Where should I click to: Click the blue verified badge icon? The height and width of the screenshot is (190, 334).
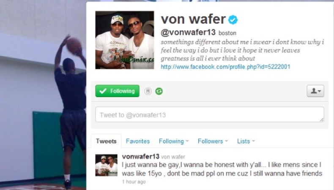[233, 20]
